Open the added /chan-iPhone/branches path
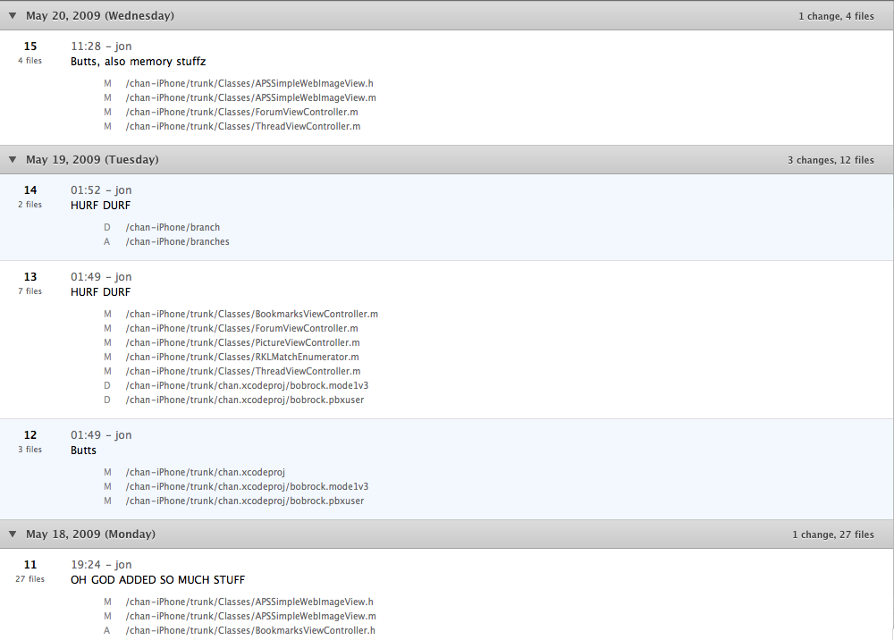This screenshot has width=894, height=640. (x=177, y=242)
